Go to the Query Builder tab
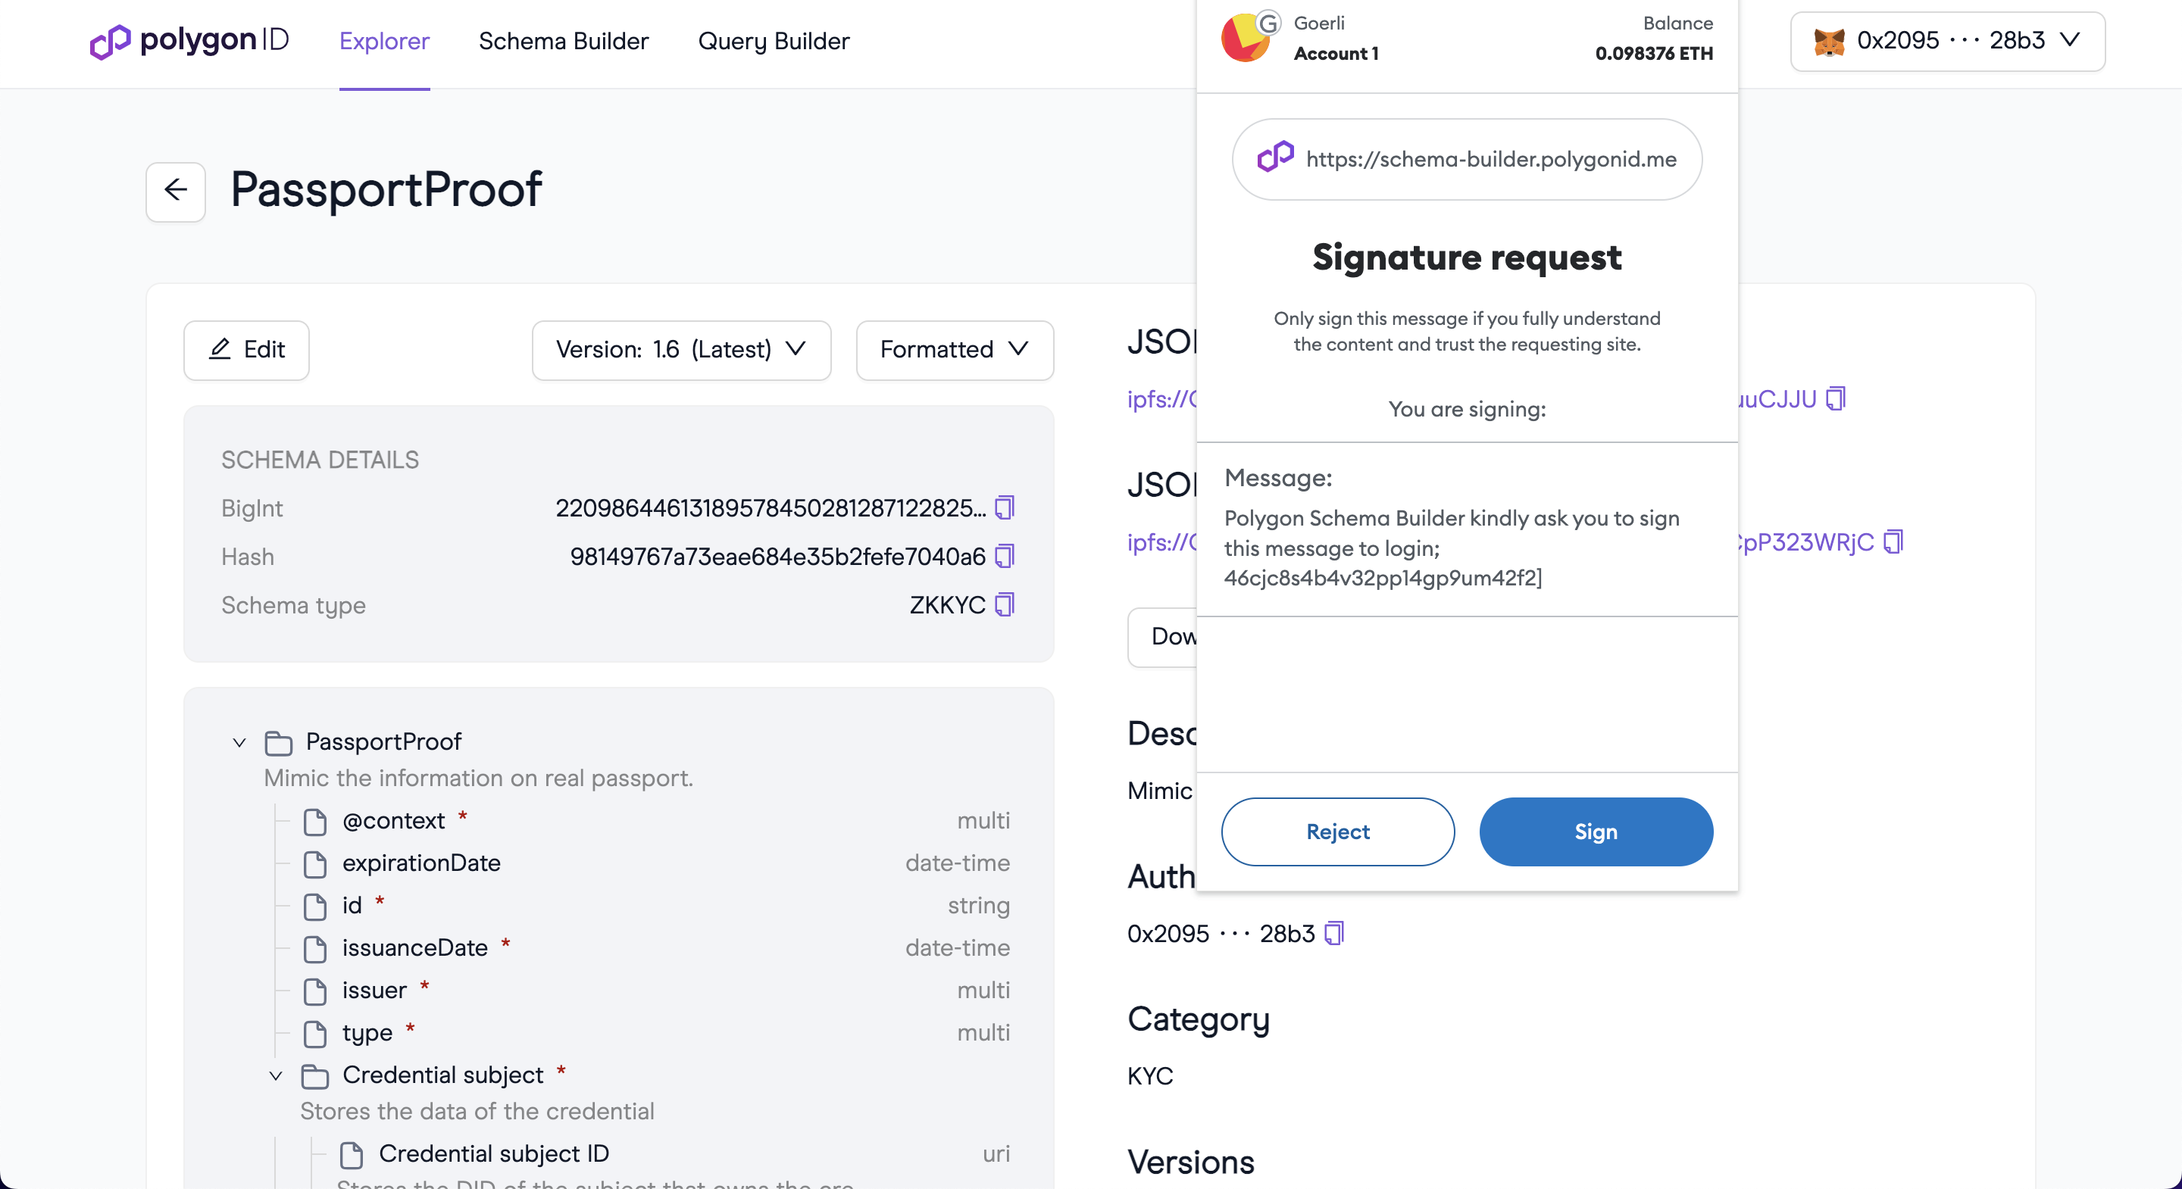2182x1189 pixels. pyautogui.click(x=773, y=41)
